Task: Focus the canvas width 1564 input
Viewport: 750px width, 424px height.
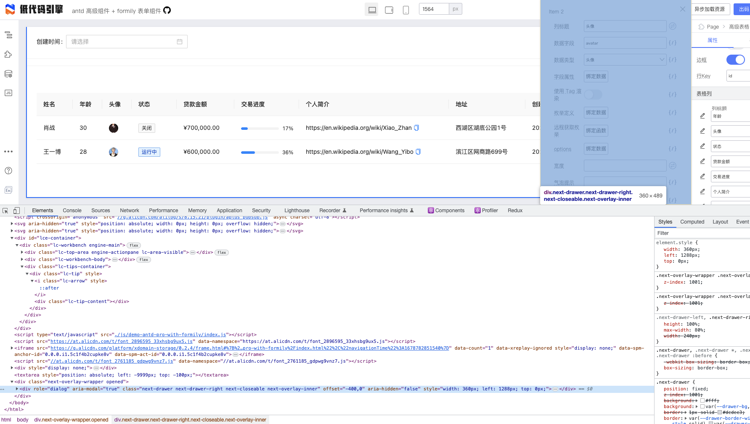Action: (x=434, y=9)
